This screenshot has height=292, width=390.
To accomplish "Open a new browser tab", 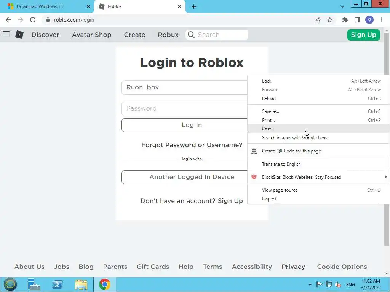I will point(194,6).
